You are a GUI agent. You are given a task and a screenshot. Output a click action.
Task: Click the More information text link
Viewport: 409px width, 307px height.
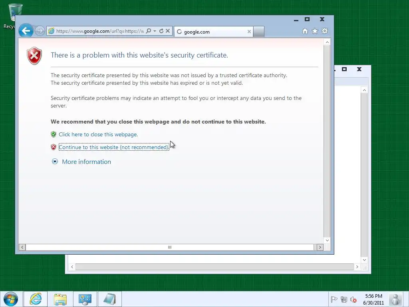(86, 162)
